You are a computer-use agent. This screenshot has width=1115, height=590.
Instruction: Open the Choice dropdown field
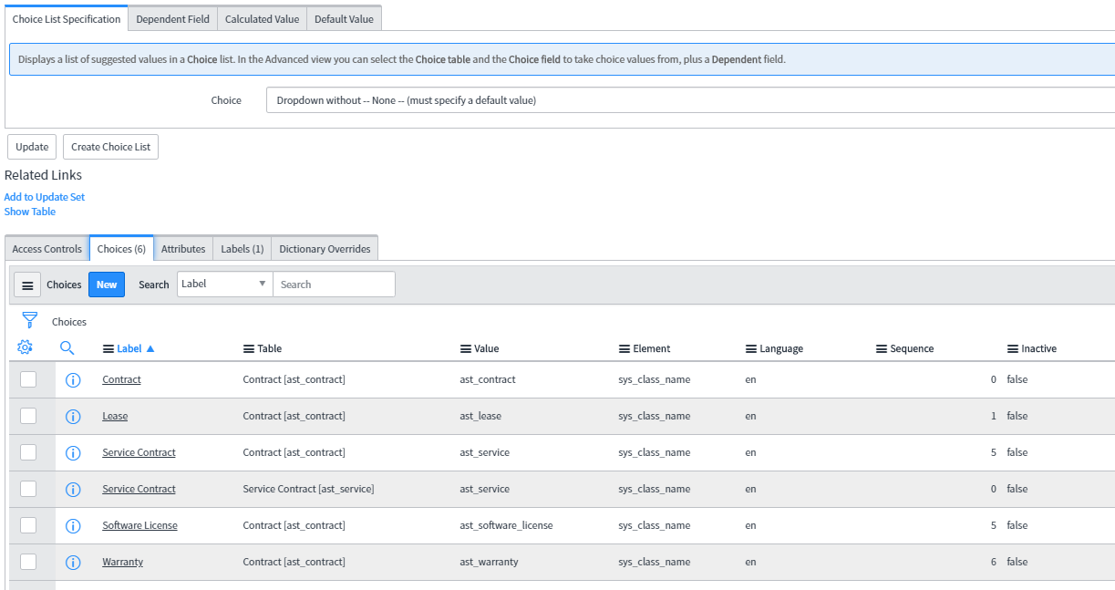click(x=690, y=100)
